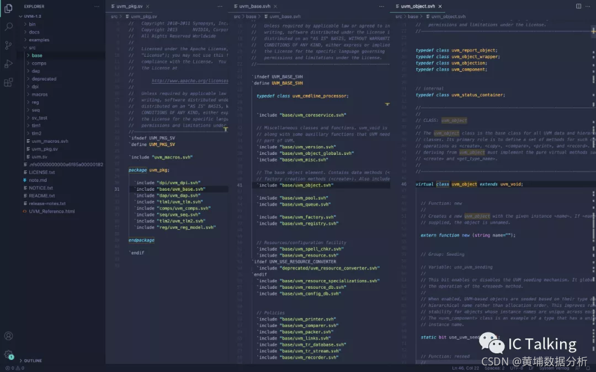The height and width of the screenshot is (372, 596).
Task: Close the uvm_base.svh tab
Action: pyautogui.click(x=275, y=7)
